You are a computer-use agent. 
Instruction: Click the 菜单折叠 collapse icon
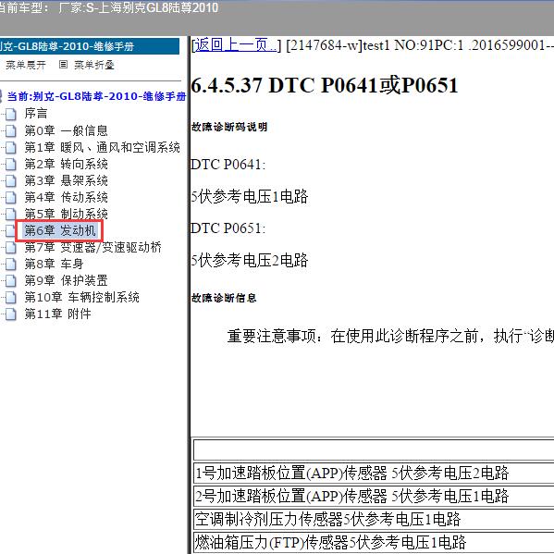(x=63, y=65)
